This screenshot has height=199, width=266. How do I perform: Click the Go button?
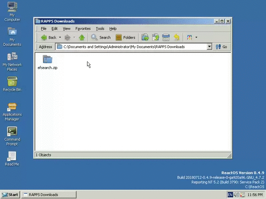point(222,47)
